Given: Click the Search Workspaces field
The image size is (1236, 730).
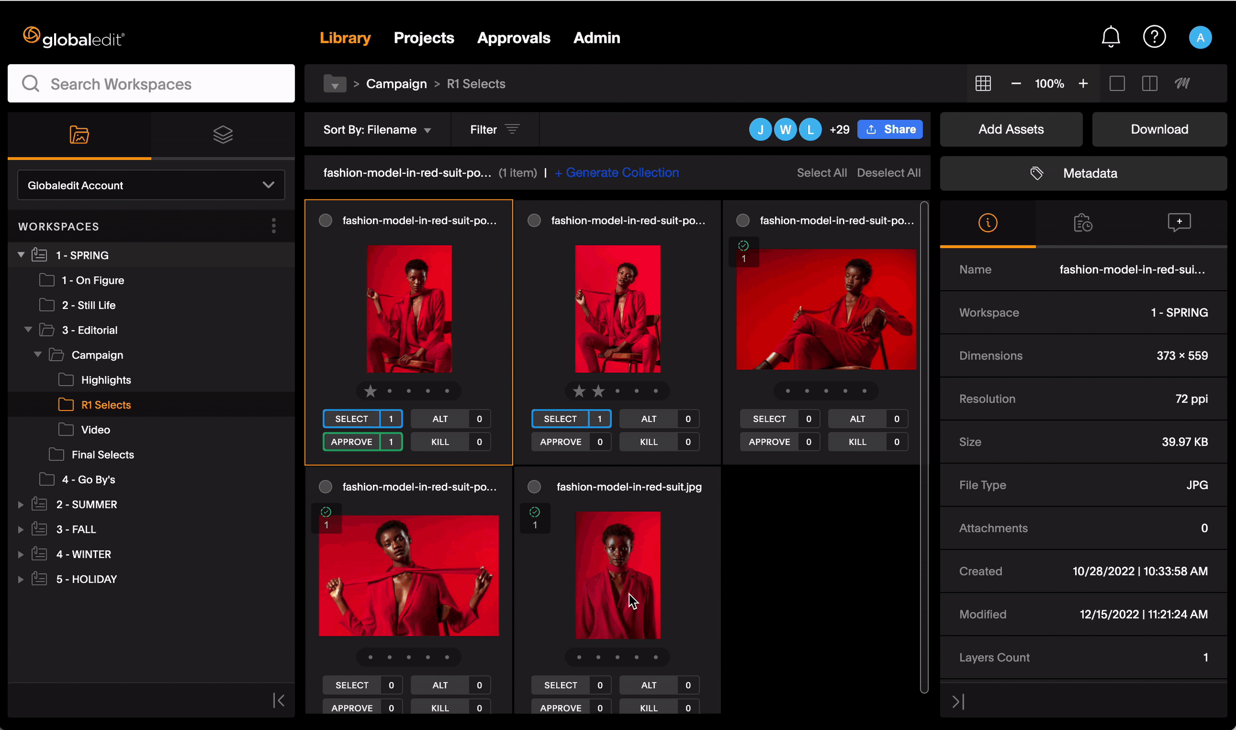Looking at the screenshot, I should click(151, 84).
